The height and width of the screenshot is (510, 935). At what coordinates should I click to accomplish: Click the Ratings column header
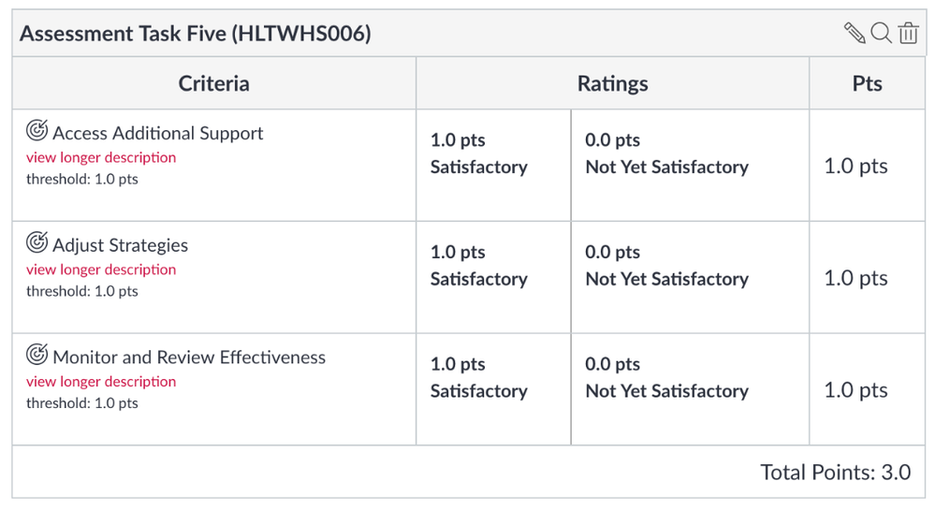click(x=612, y=83)
